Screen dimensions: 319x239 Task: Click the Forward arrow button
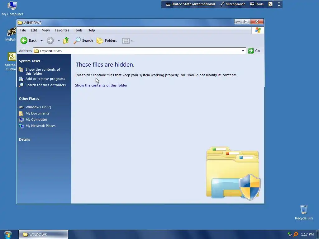pyautogui.click(x=50, y=40)
